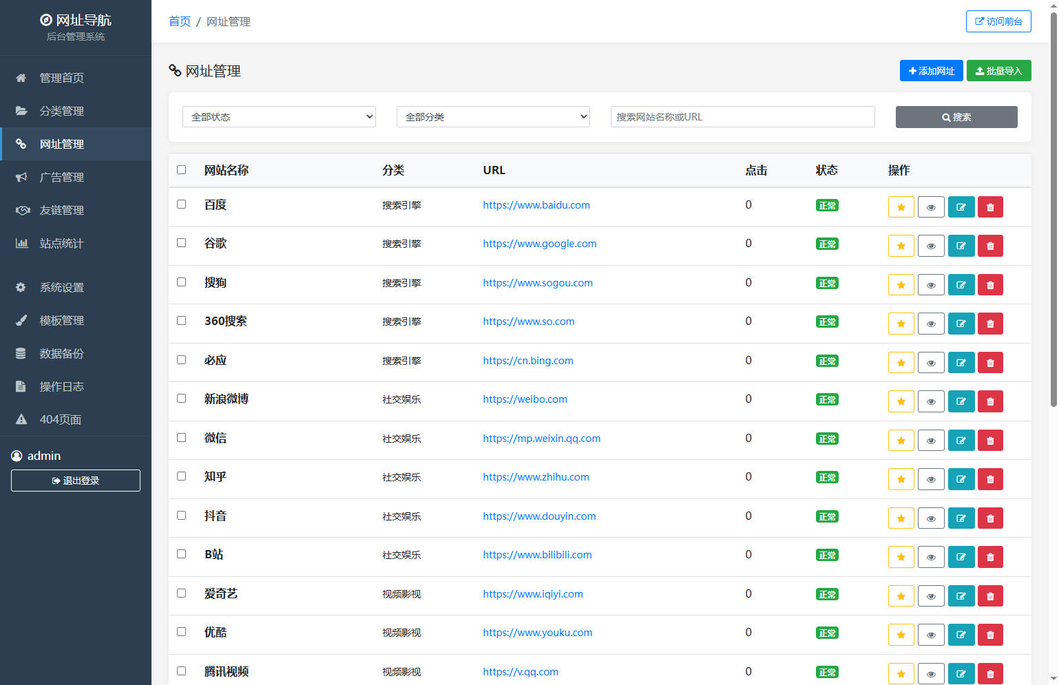Open the 全部分类 category dropdown

pos(493,117)
